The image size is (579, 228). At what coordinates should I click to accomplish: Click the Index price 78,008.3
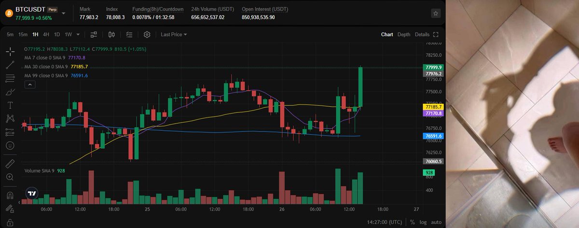point(115,17)
